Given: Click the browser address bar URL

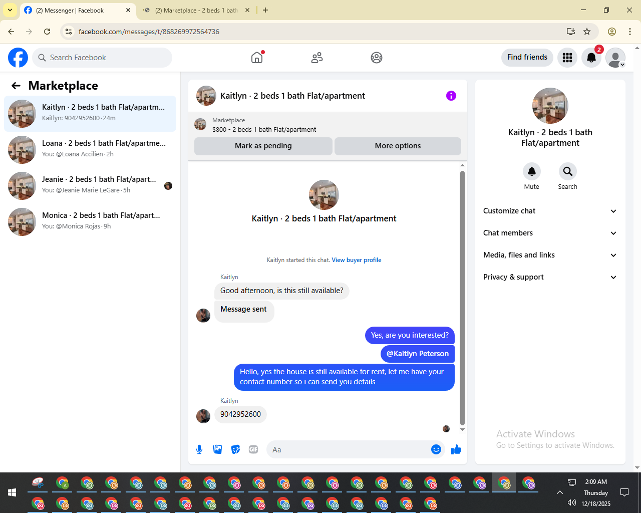Looking at the screenshot, I should 149,32.
